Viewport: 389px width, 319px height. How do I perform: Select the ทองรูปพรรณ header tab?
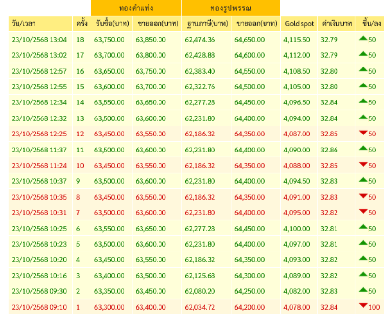coord(231,8)
